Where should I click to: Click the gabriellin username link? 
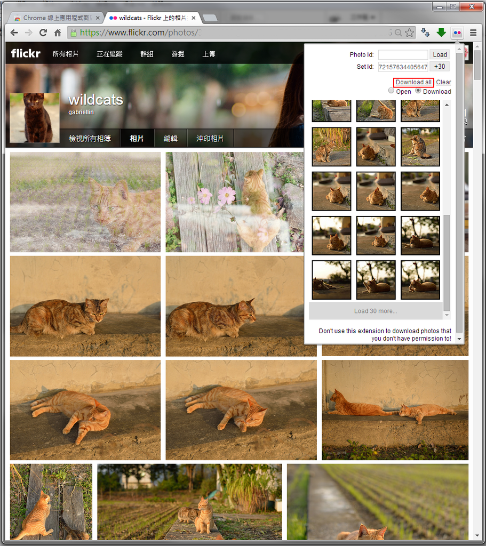coord(81,112)
